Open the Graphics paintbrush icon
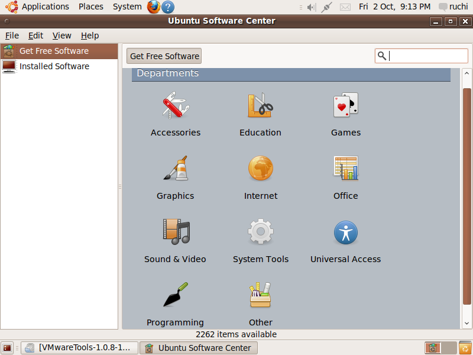The width and height of the screenshot is (473, 355). [x=176, y=168]
